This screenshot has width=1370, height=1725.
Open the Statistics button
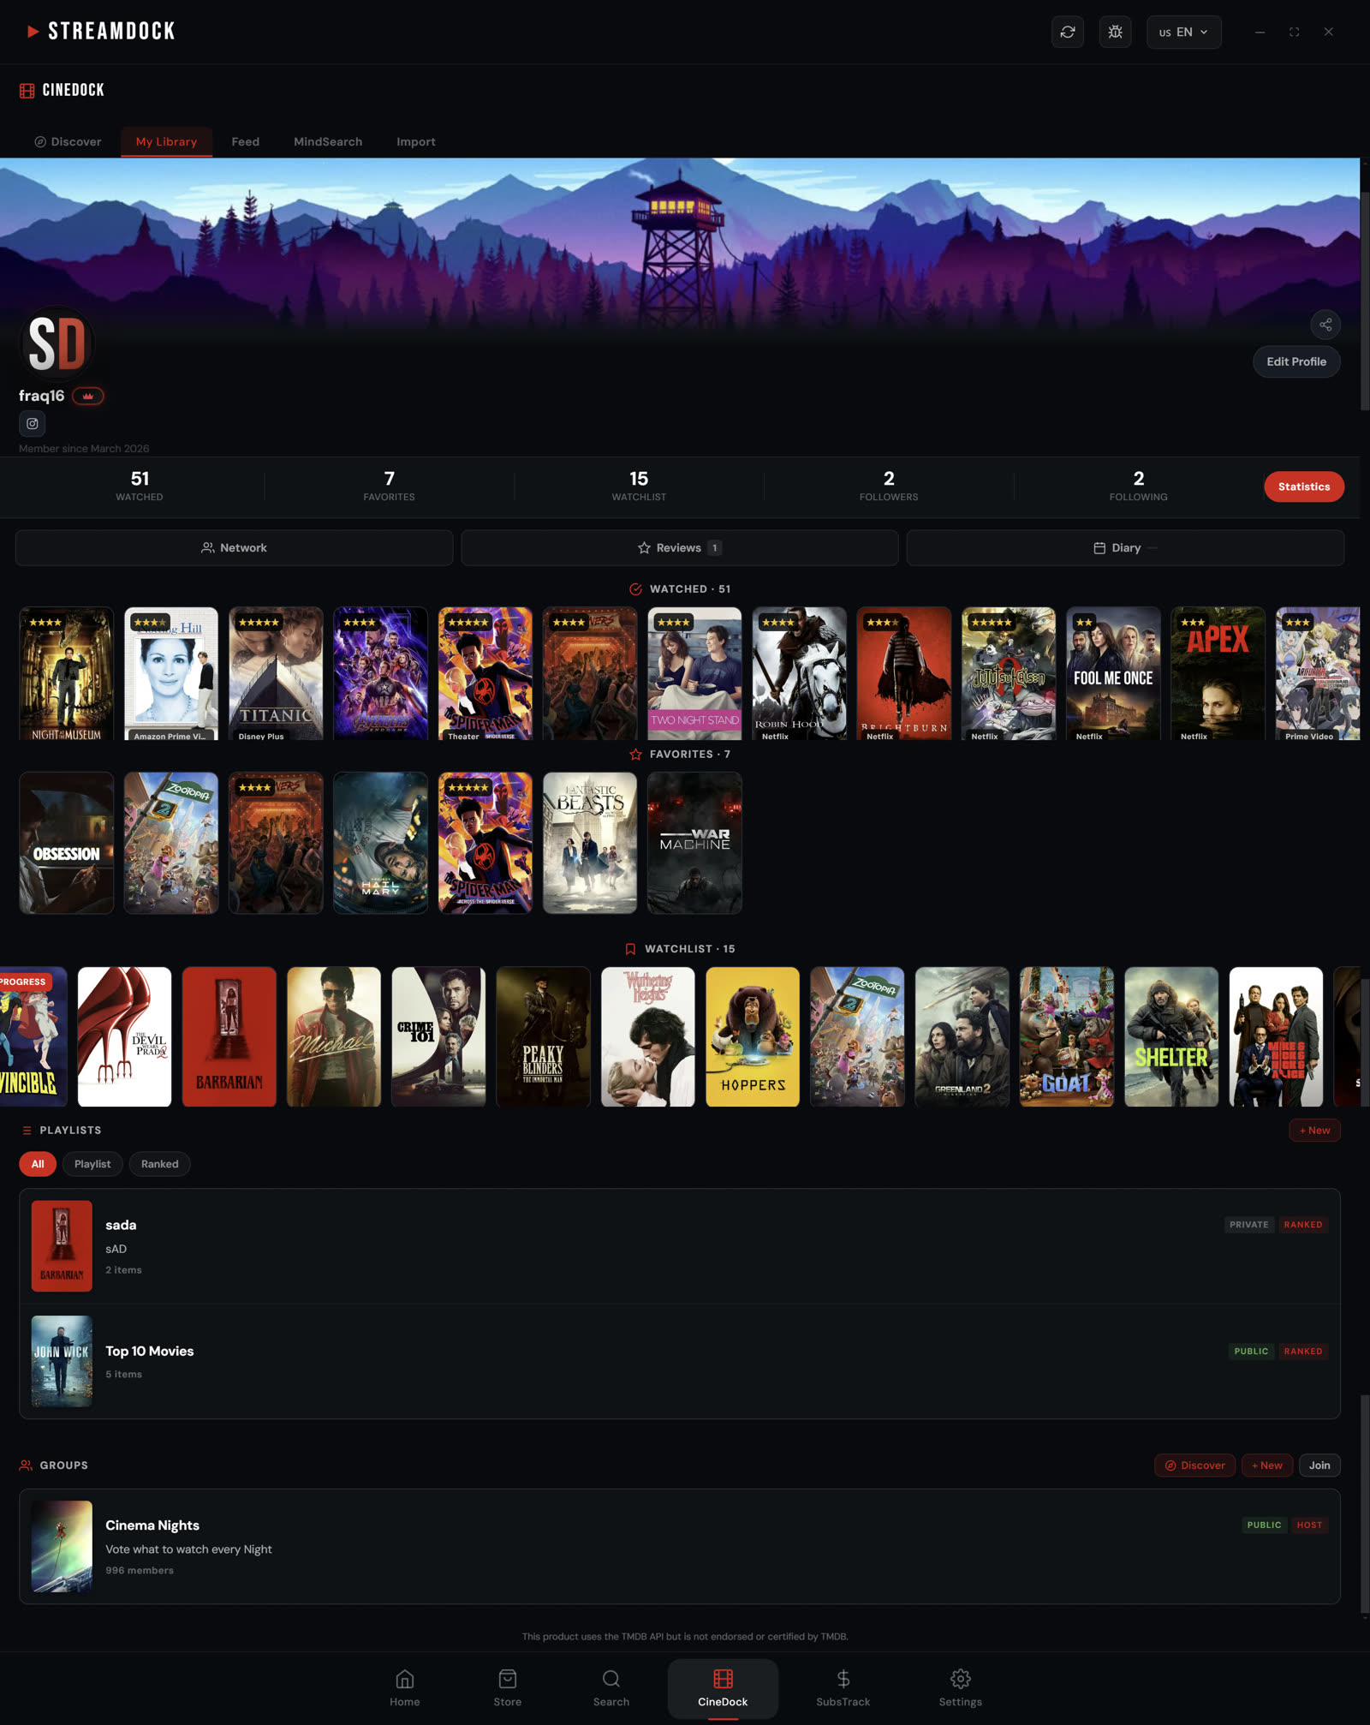pos(1303,486)
